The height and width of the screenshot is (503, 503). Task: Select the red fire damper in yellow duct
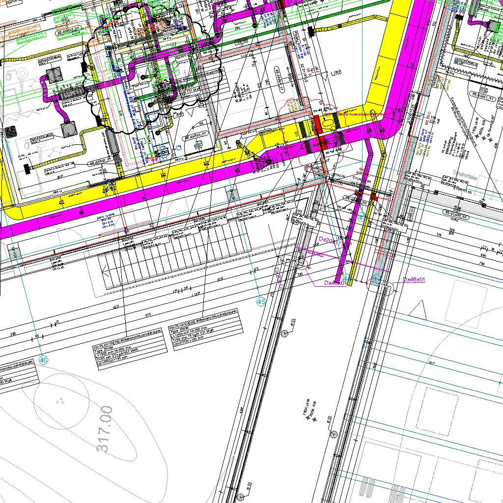[x=318, y=123]
